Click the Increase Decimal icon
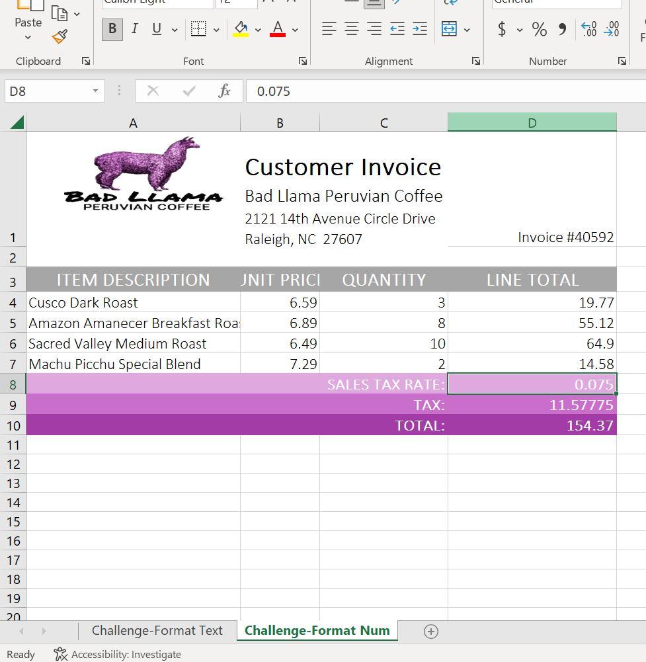 coord(588,29)
